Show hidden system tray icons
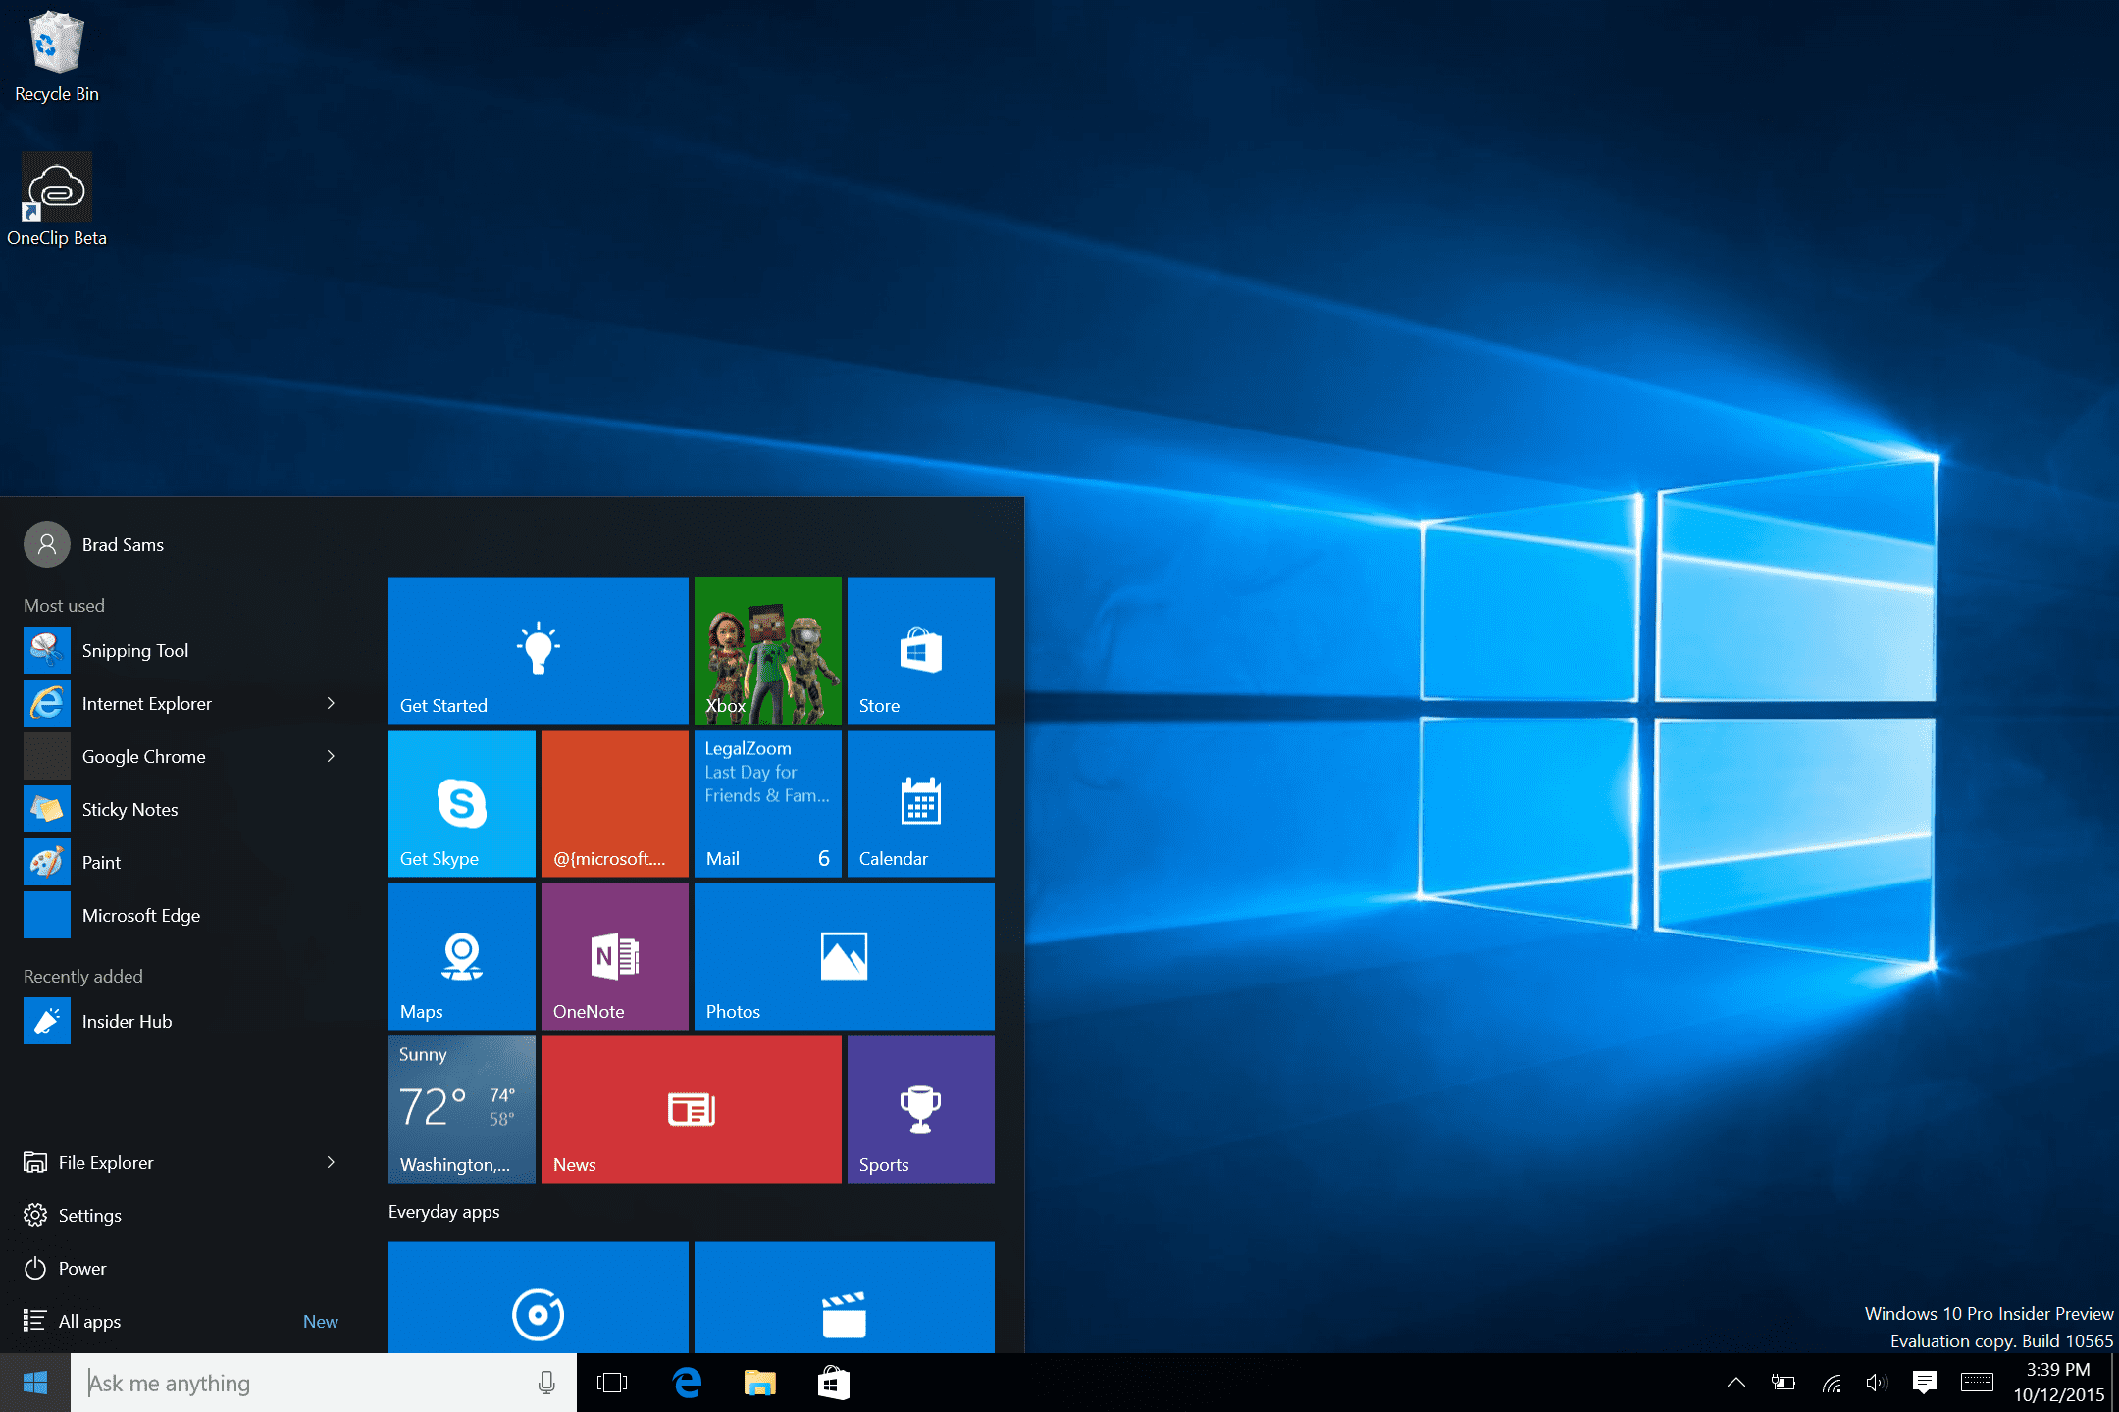2119x1412 pixels. click(x=1735, y=1384)
